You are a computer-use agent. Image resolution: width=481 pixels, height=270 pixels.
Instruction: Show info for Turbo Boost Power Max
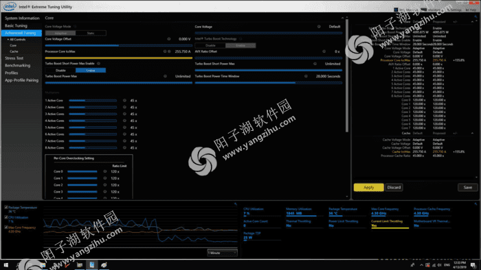point(165,76)
